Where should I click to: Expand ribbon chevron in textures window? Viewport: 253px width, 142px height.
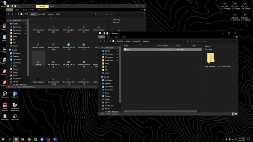[234, 37]
